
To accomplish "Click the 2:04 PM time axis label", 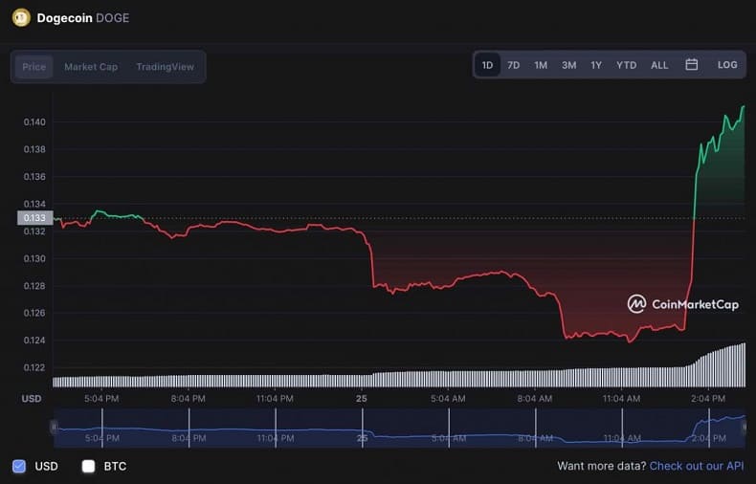I will [708, 399].
